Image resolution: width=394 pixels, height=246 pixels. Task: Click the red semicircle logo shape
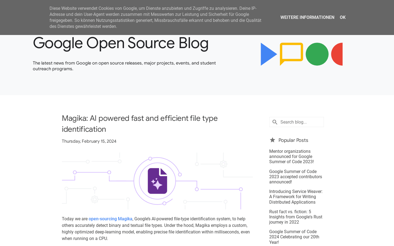(338, 54)
